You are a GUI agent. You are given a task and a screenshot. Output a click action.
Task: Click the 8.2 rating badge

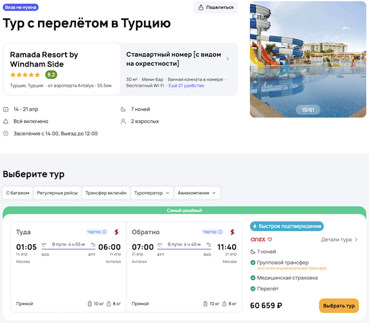(51, 75)
